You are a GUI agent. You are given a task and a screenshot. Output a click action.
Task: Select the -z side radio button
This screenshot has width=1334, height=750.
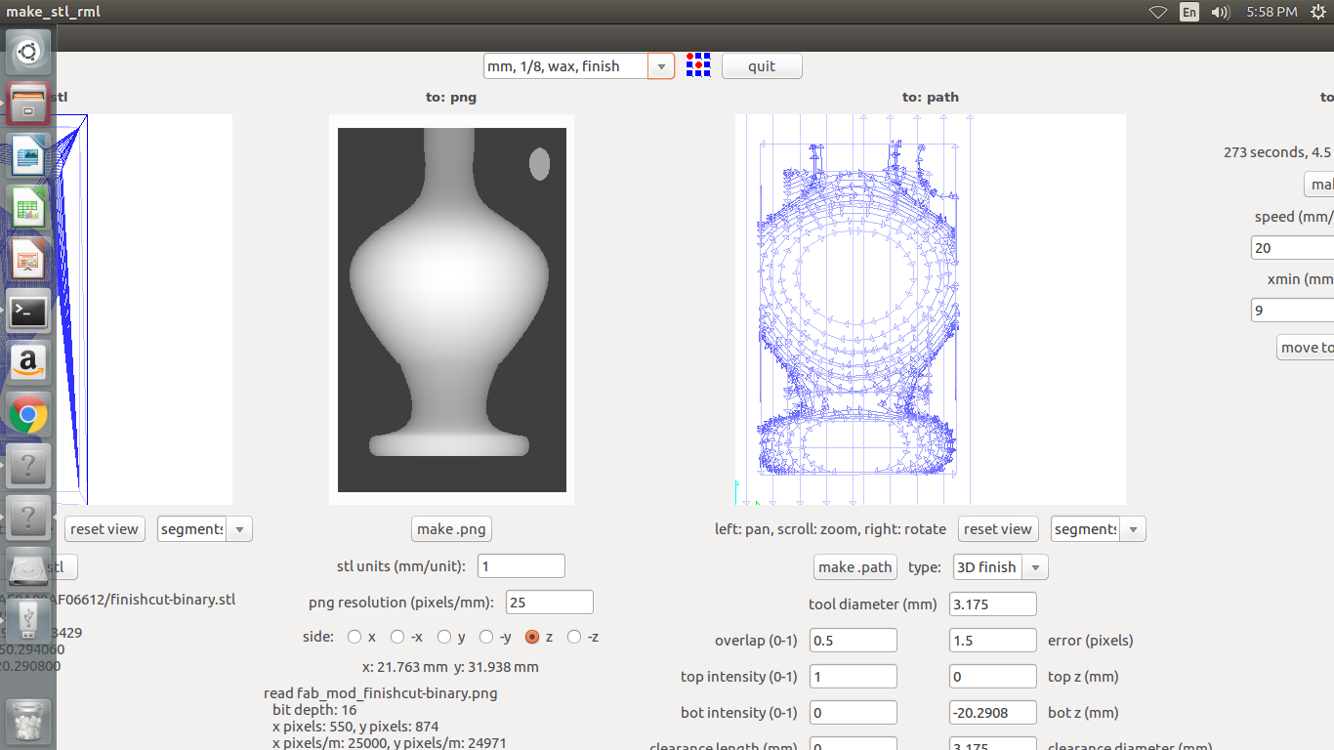[574, 637]
